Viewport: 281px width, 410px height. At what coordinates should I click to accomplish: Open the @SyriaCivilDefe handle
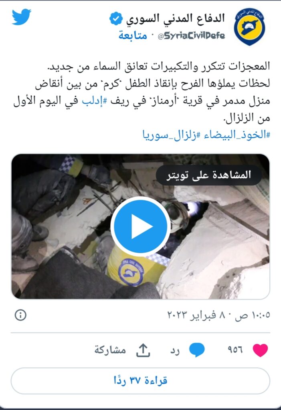[x=191, y=36]
